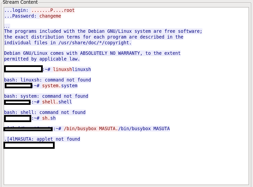This screenshot has width=253, height=187.
Task: Click the line beginning 'The programs included with'
Action: 103,31
